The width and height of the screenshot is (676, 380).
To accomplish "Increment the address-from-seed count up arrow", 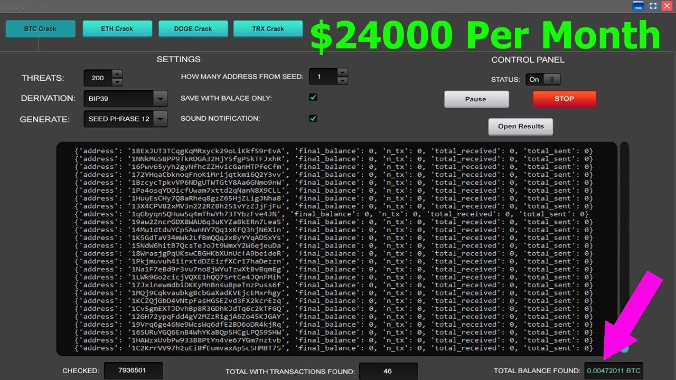I will pos(343,72).
